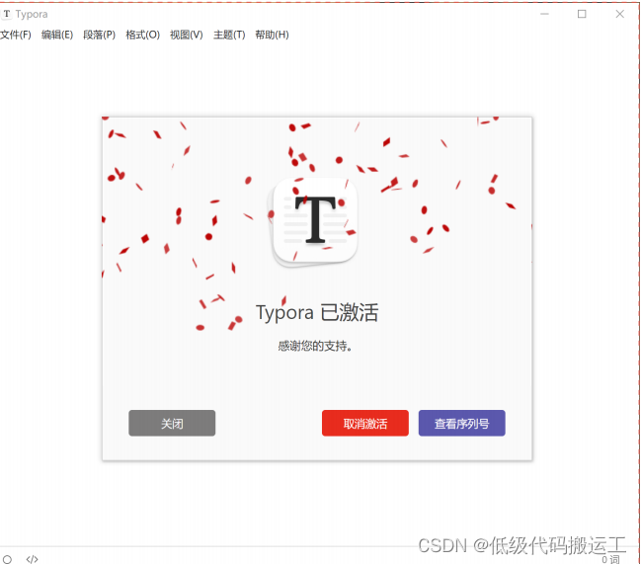The width and height of the screenshot is (641, 564).
Task: Open the 编辑(E) menu
Action: (57, 35)
